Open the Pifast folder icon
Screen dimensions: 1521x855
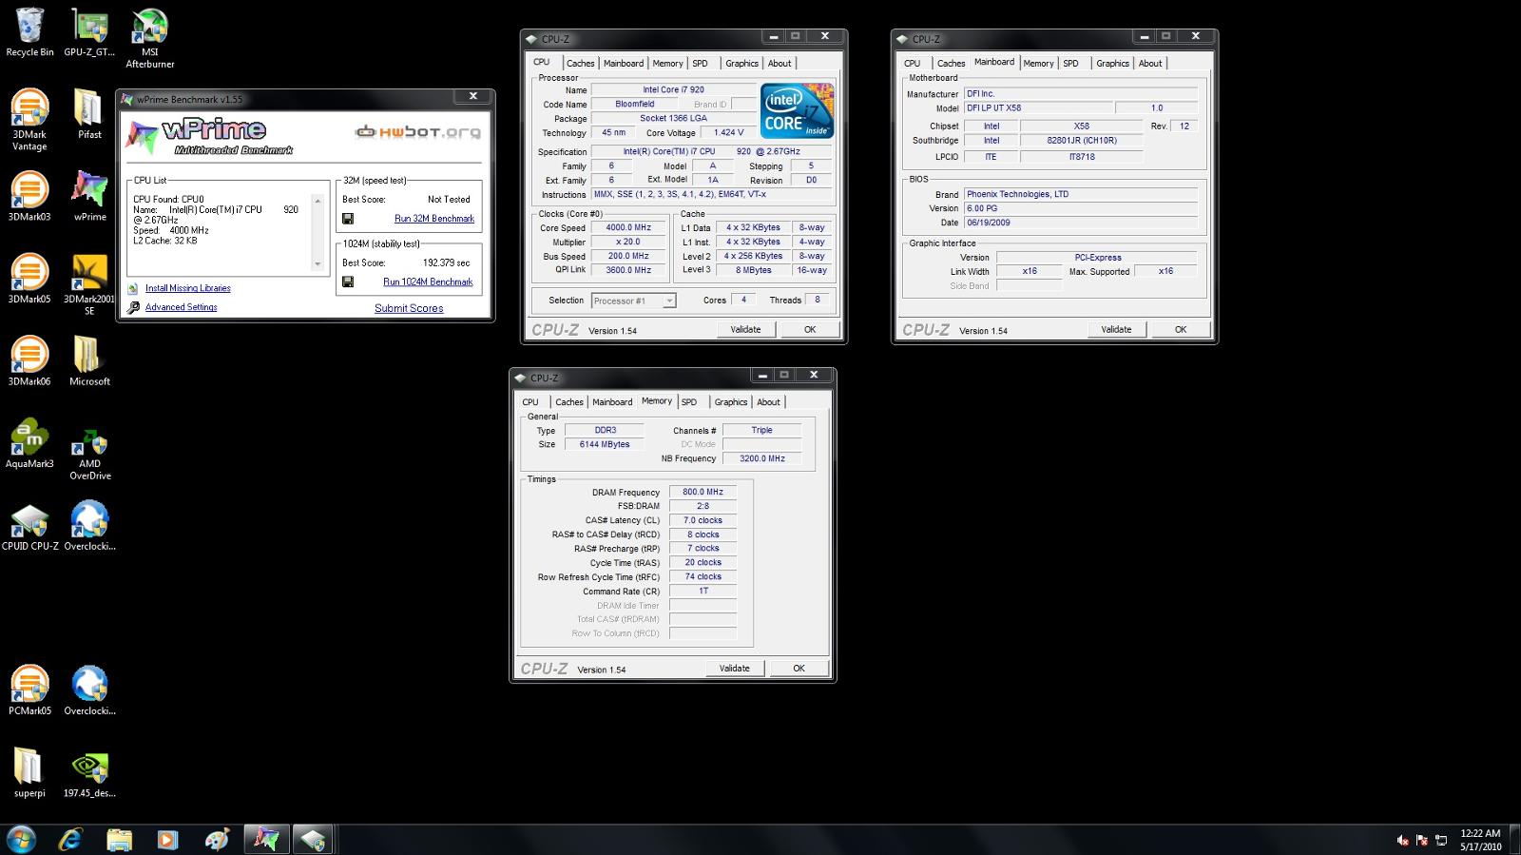89,115
